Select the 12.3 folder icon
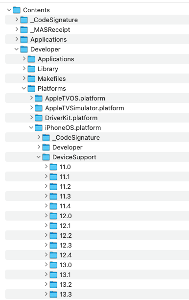Screen dimensions: 189x300 (53, 246)
